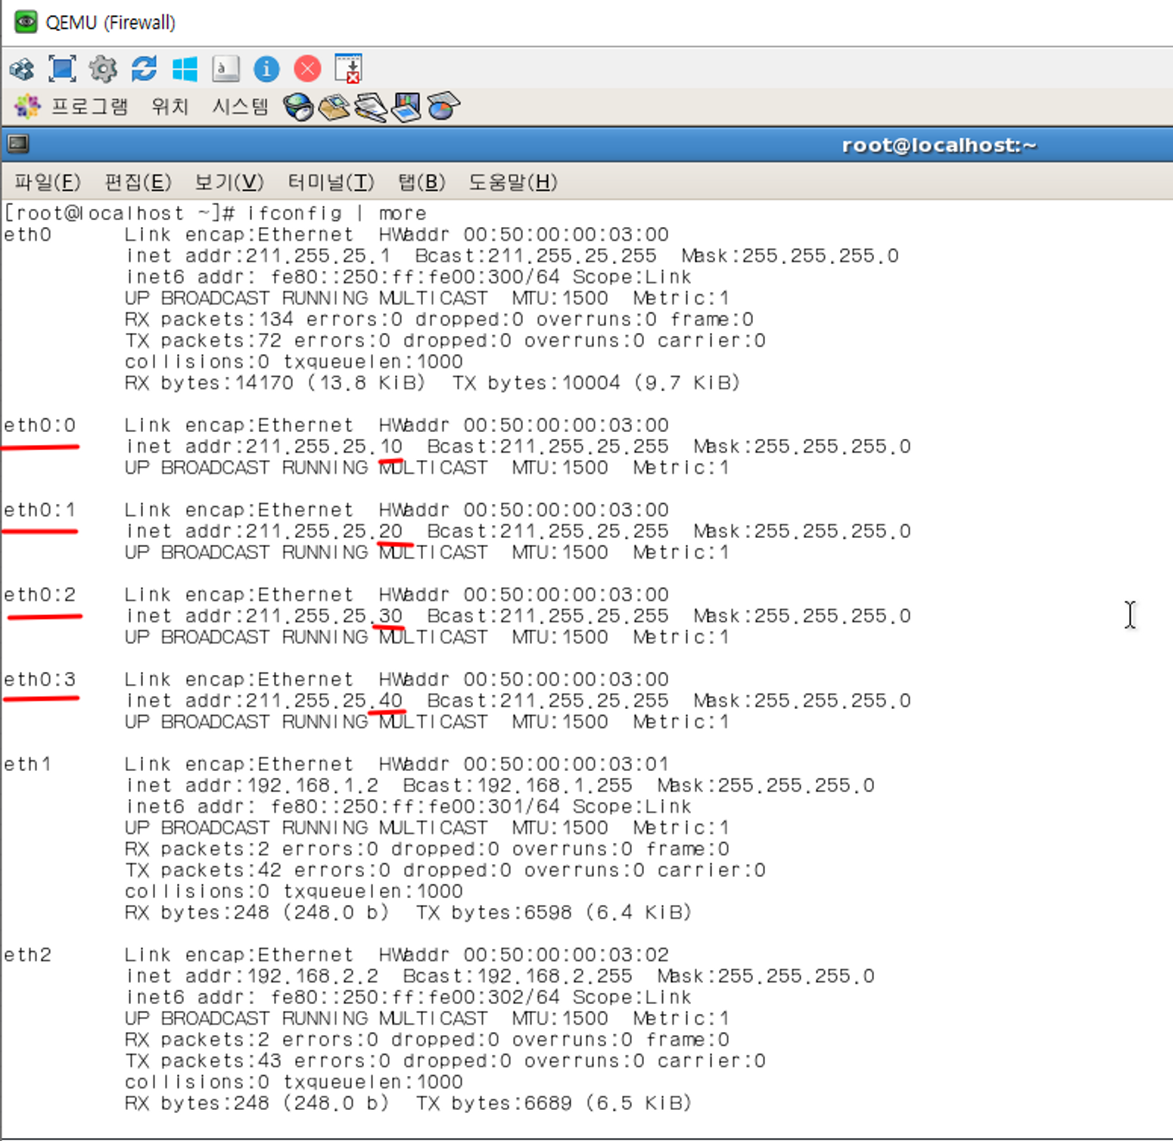
Task: Open the terminal 파일(F) menu
Action: click(48, 182)
